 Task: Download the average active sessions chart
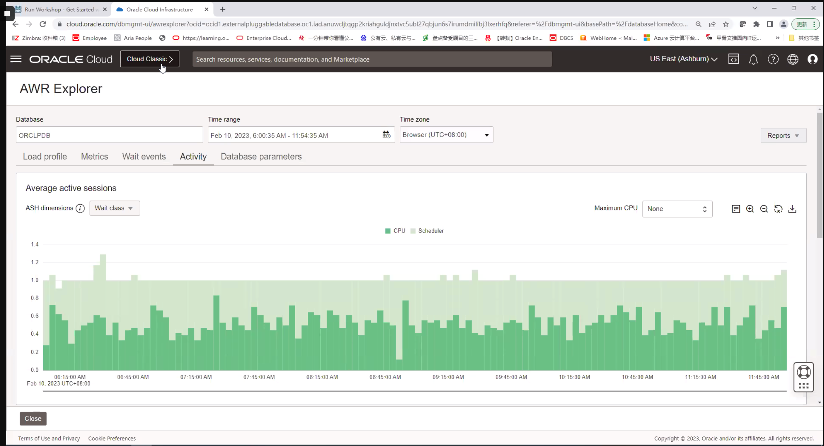point(792,209)
